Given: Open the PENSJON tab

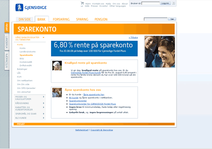Looking at the screenshot, I should point(101,19).
